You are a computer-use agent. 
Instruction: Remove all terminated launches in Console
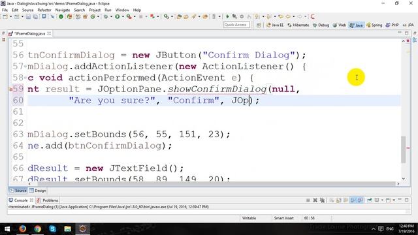tap(322, 200)
